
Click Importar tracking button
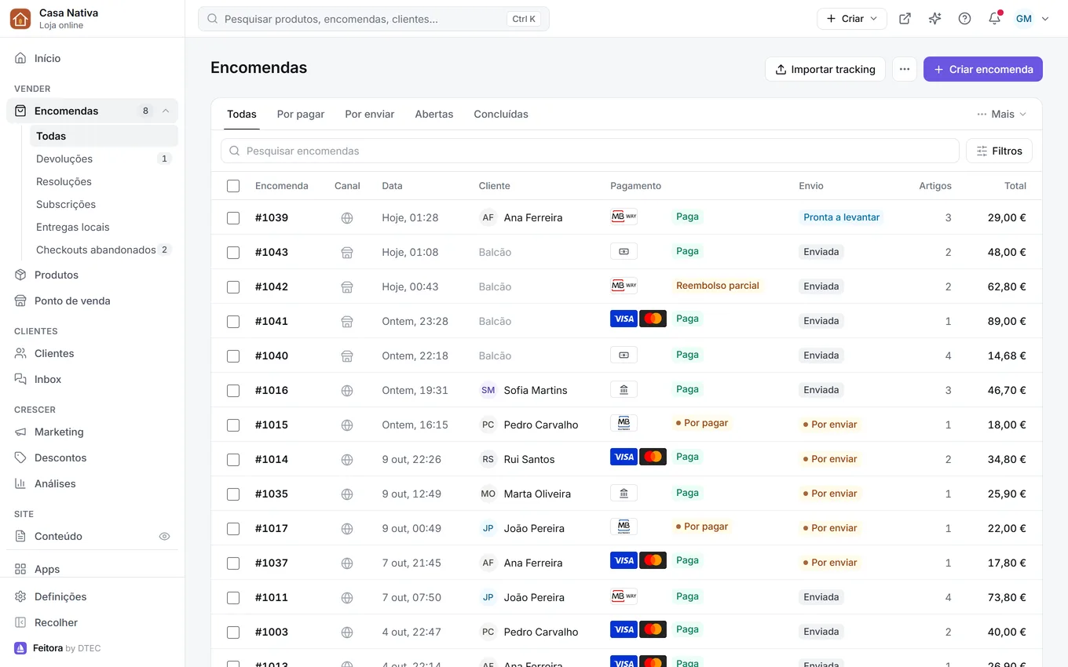point(825,69)
